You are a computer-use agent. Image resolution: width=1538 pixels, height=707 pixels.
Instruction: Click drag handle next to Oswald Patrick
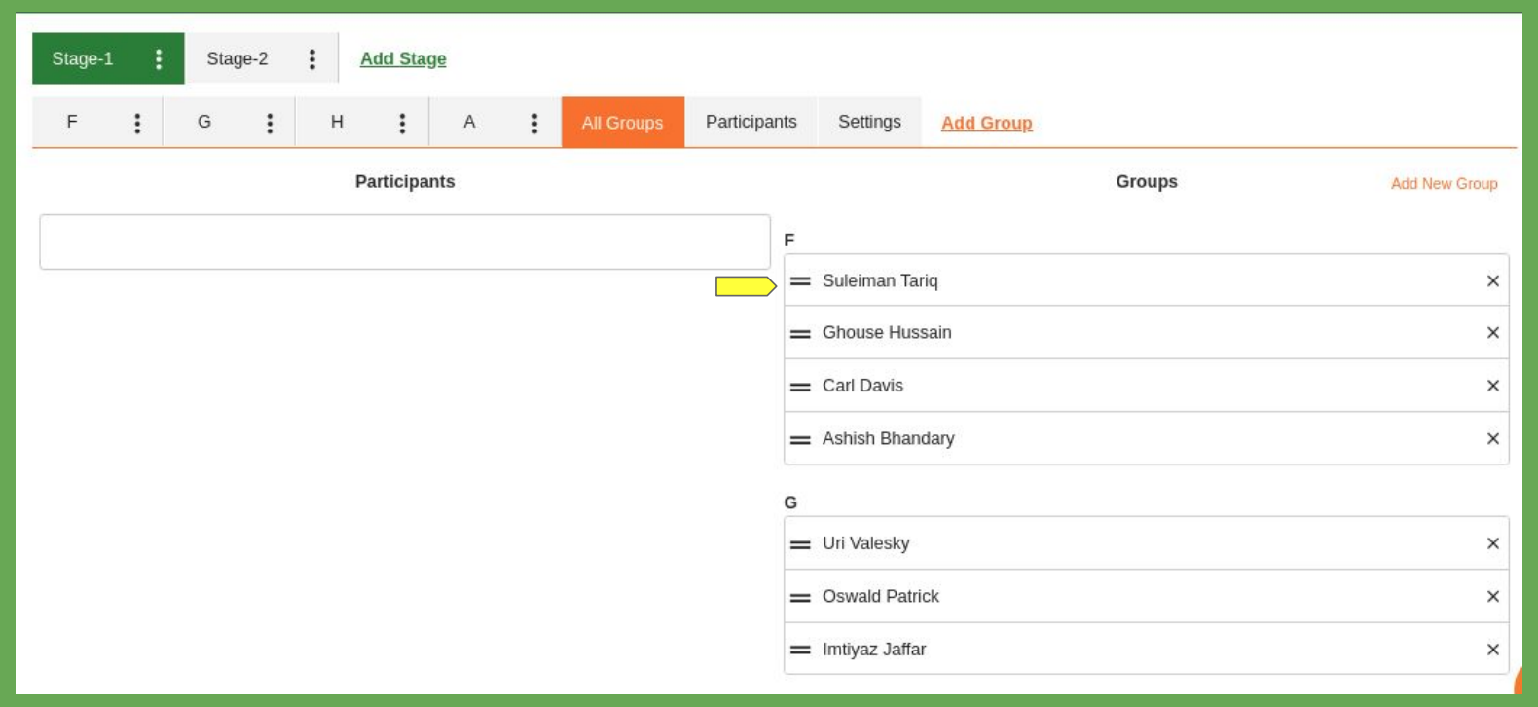pos(800,597)
